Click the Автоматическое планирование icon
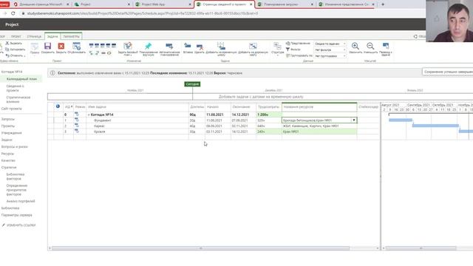This screenshot has width=473, height=266. [169, 46]
